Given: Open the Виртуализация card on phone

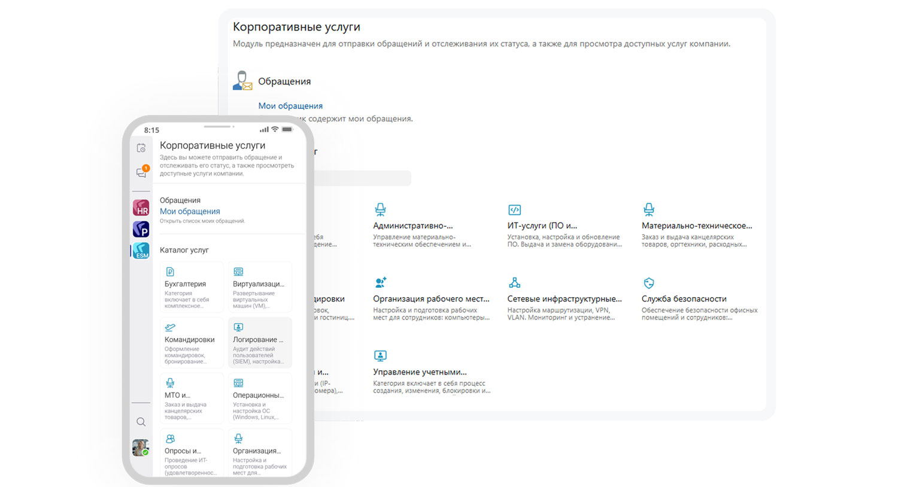Looking at the screenshot, I should 259,287.
